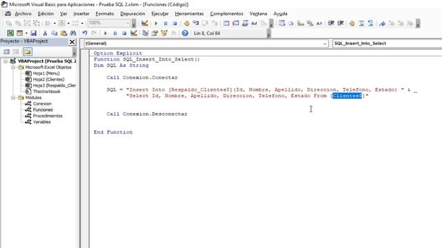The width and height of the screenshot is (442, 248).
Task: Open the Edit toolbar options arrow
Action: [418, 23]
